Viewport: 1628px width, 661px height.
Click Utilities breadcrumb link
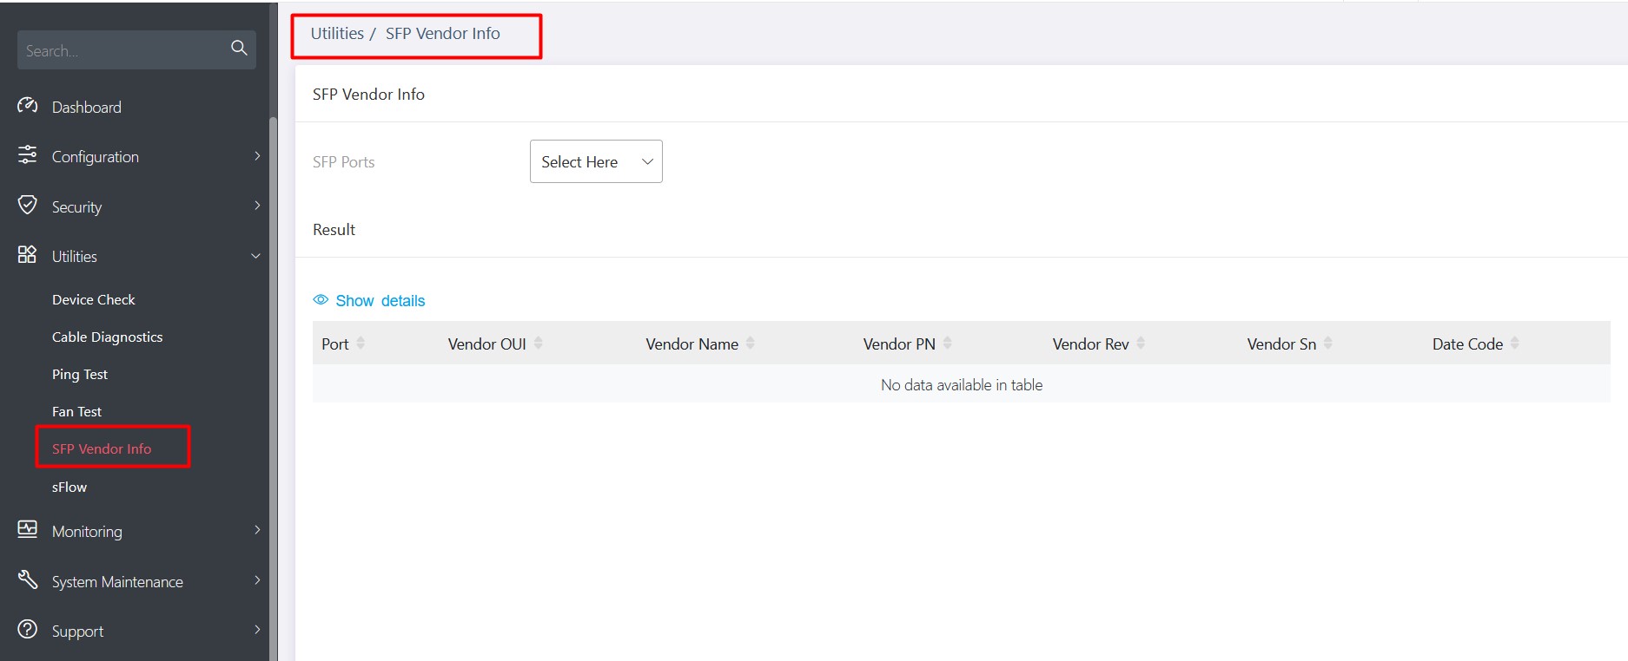(337, 34)
